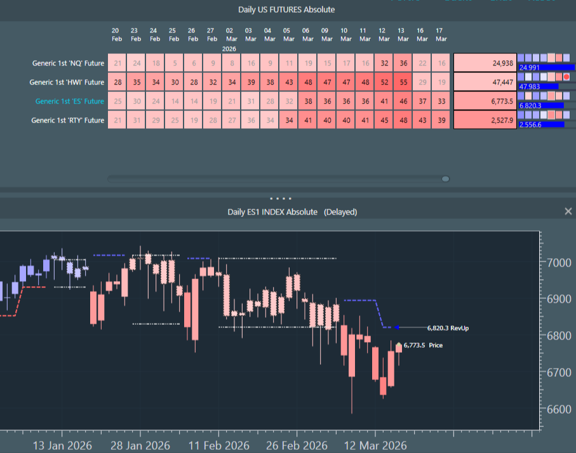
Task: Click first indicator square in NQ row
Action: [x=522, y=58]
